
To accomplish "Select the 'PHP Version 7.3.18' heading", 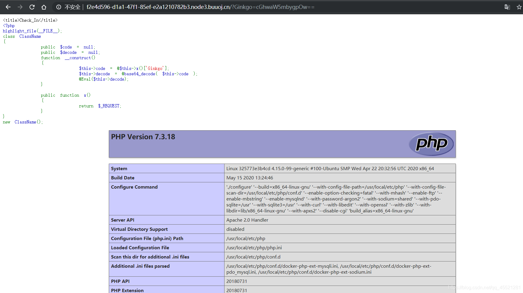I will click(x=143, y=137).
